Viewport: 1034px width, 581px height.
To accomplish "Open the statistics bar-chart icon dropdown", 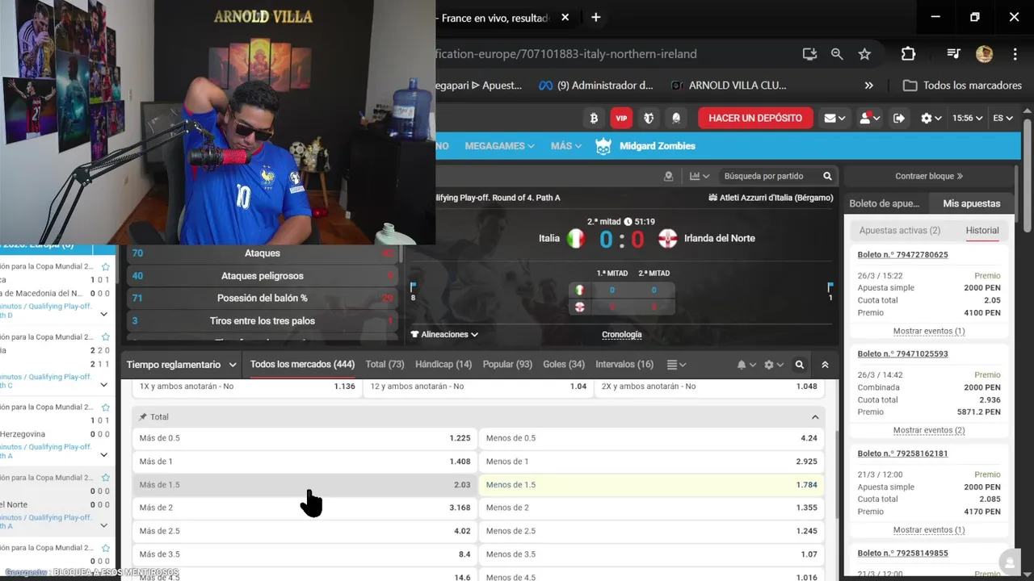I will [x=699, y=176].
